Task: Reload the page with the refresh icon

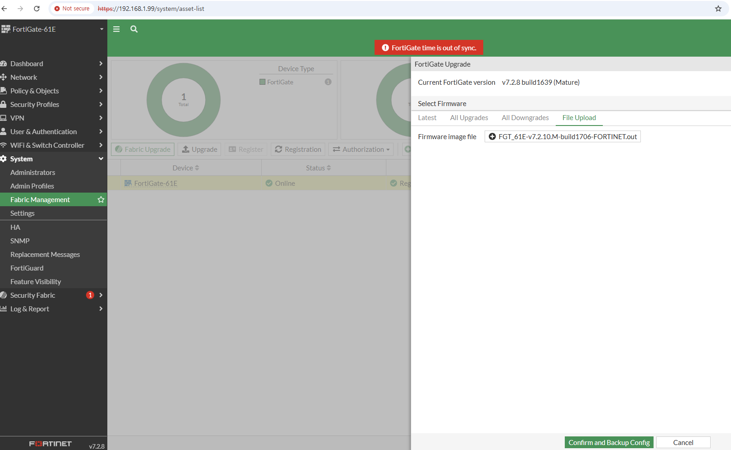Action: pos(37,9)
